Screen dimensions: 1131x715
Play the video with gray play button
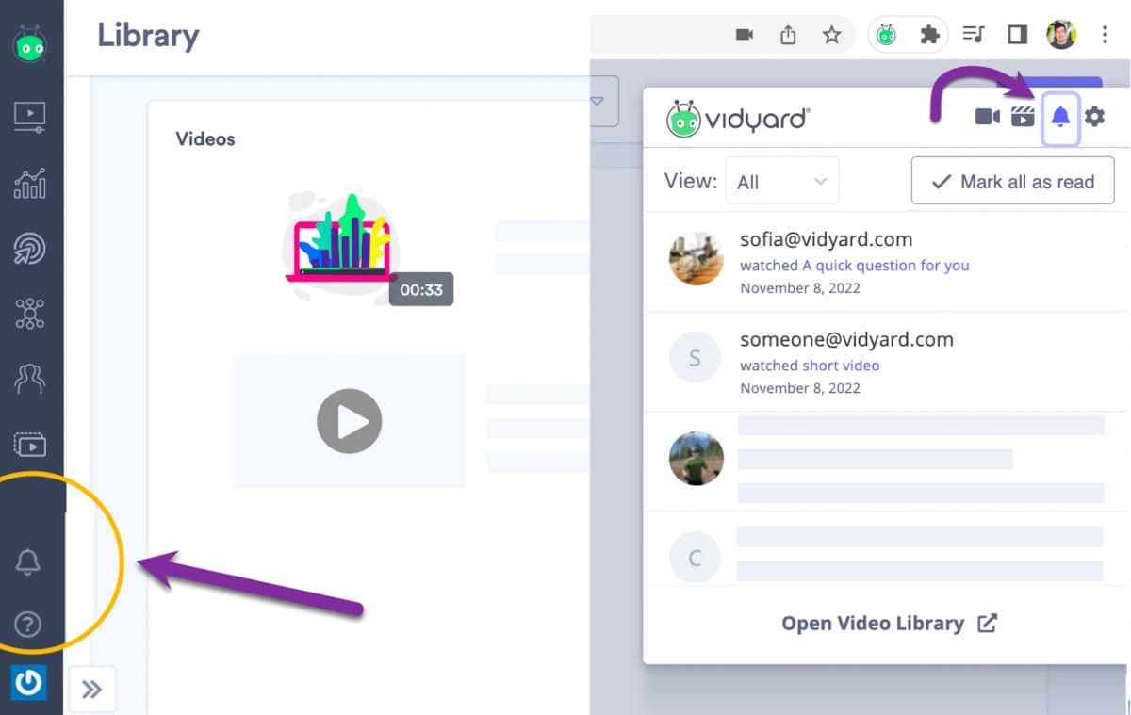click(x=349, y=421)
